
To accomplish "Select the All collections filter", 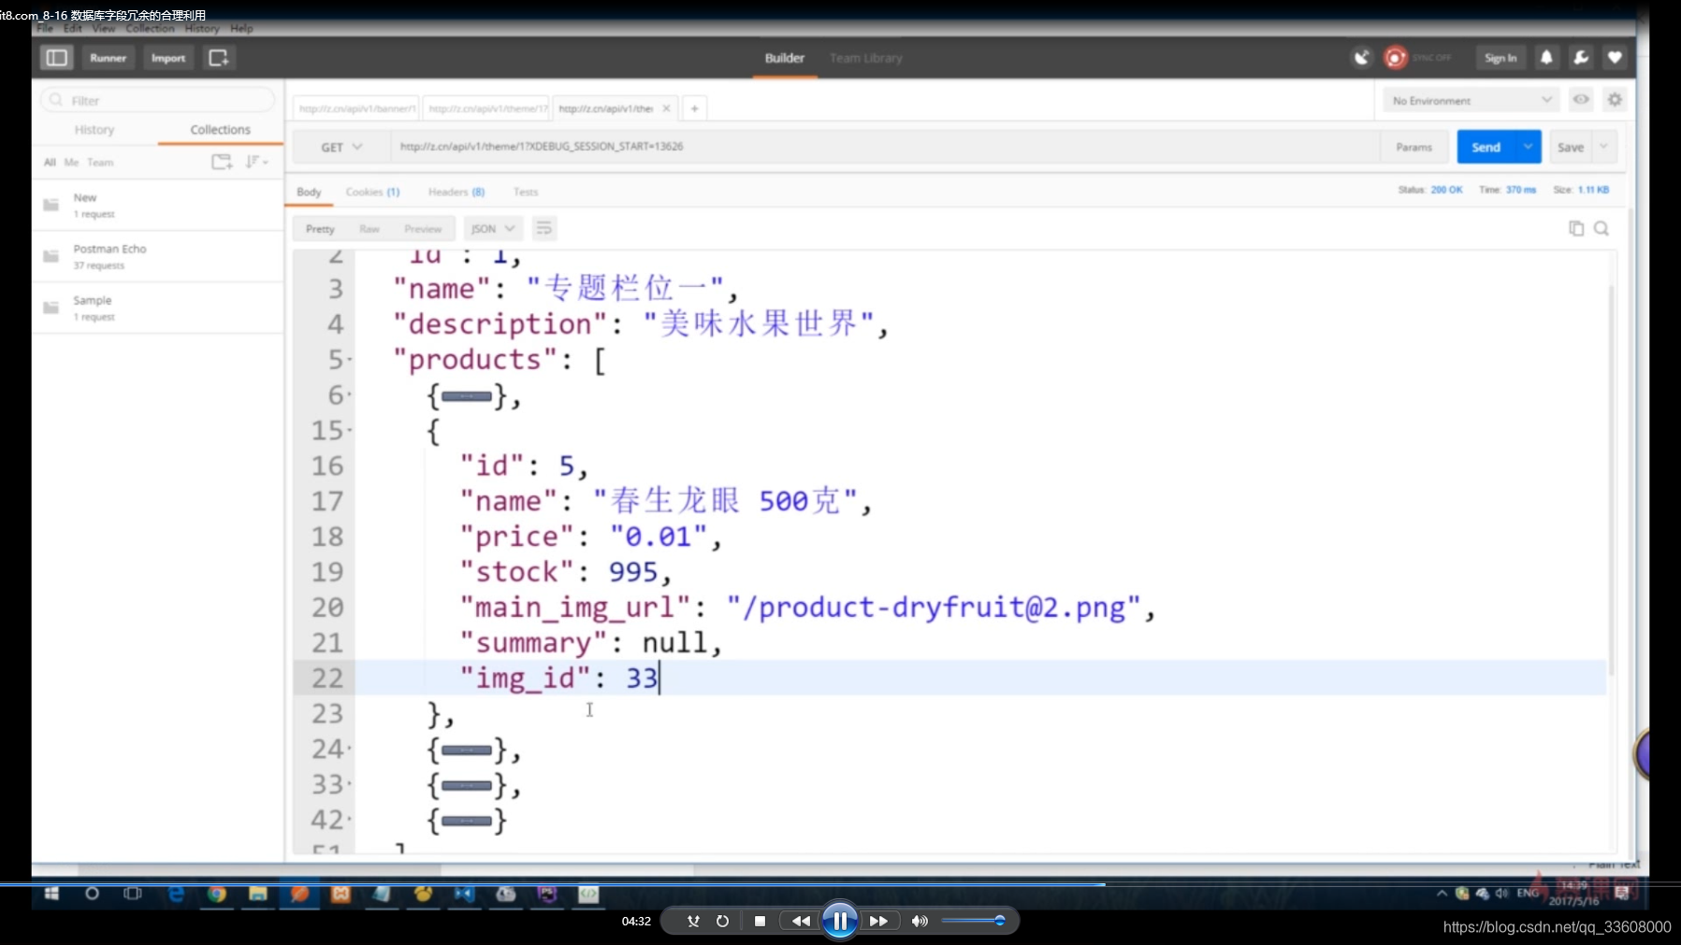I will click(x=50, y=163).
